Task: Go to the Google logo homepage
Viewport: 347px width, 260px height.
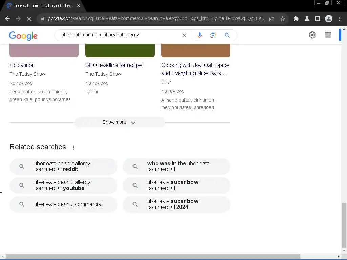Action: tap(23, 36)
